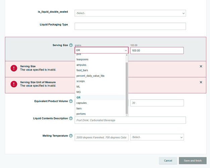Click help icon next to Melting Temperature
Viewport: 210px width, 168px height.
point(71,136)
